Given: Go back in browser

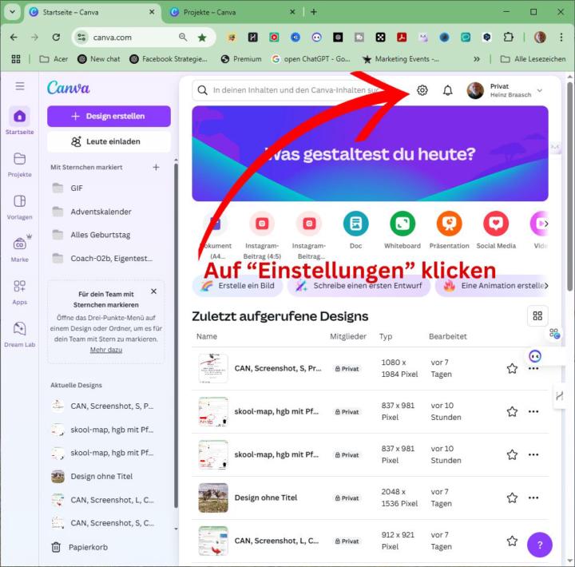Looking at the screenshot, I should [x=14, y=37].
